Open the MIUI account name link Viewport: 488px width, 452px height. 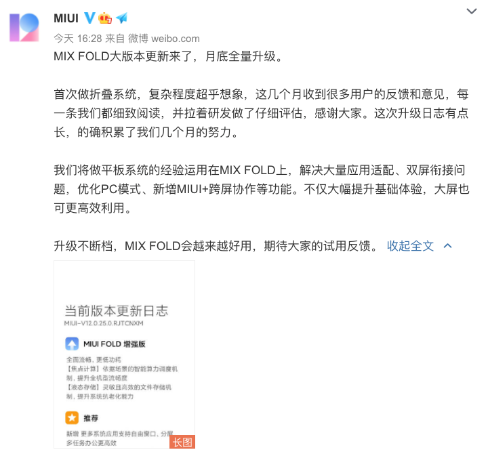point(66,18)
